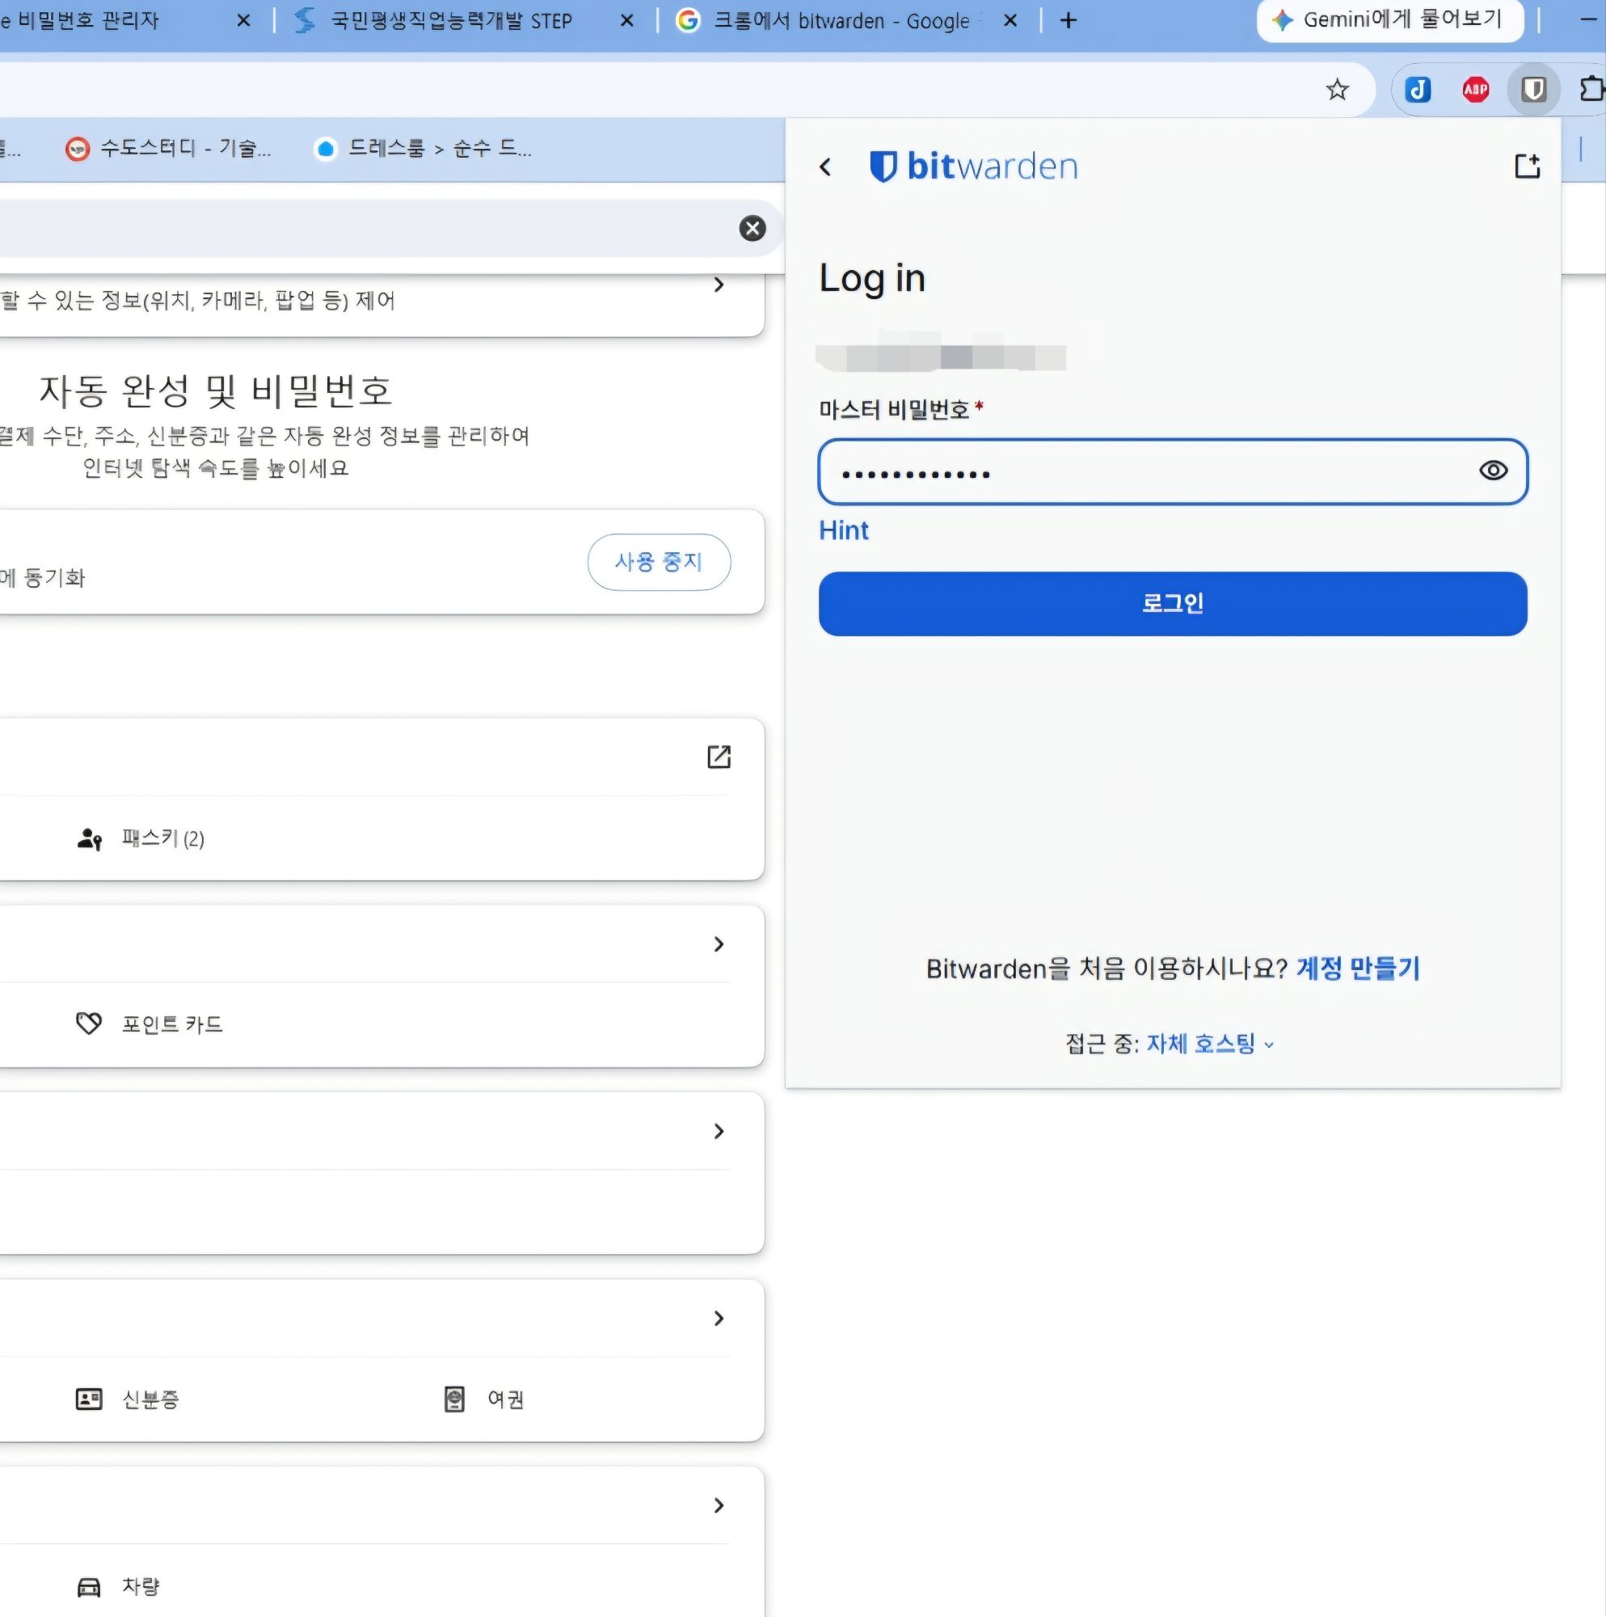Click the Bitwarden extension icon in toolbar
This screenshot has width=1606, height=1617.
click(x=1533, y=89)
